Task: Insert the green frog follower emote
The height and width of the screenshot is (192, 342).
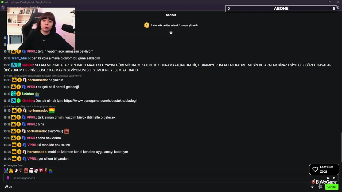Action: click(50, 170)
